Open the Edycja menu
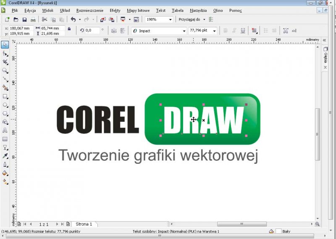Viewport: 336px width, 239px height. pos(30,10)
